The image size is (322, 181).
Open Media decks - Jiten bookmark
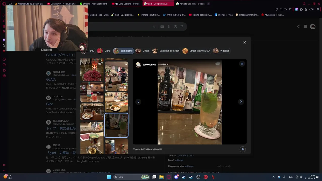point(99,15)
